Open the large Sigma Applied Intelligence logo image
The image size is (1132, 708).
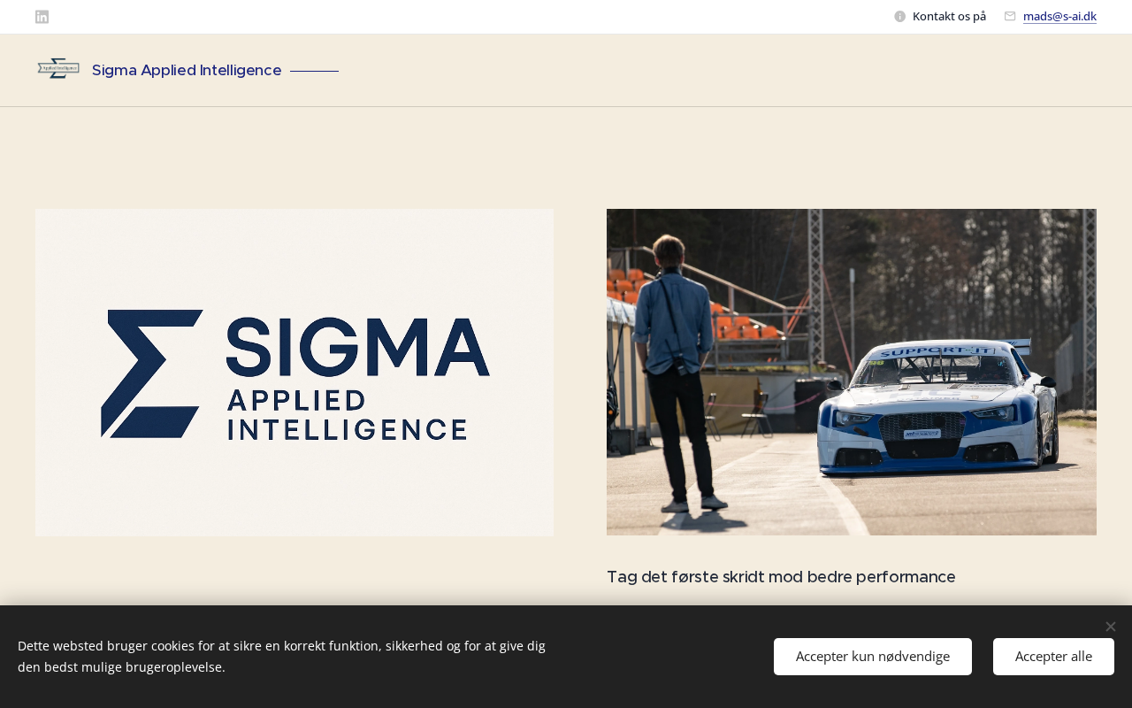pos(294,373)
